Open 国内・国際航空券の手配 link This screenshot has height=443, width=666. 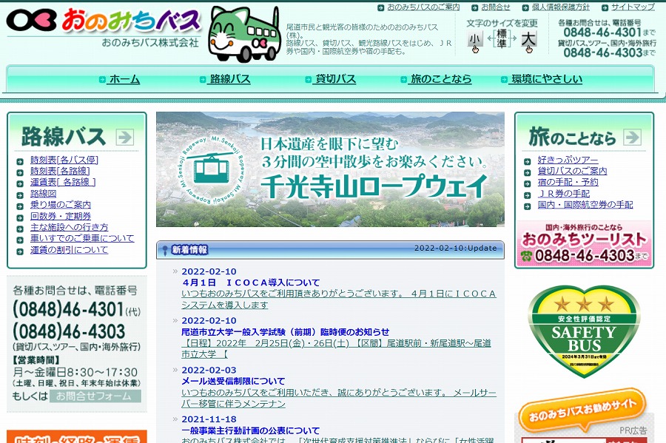[x=585, y=205]
